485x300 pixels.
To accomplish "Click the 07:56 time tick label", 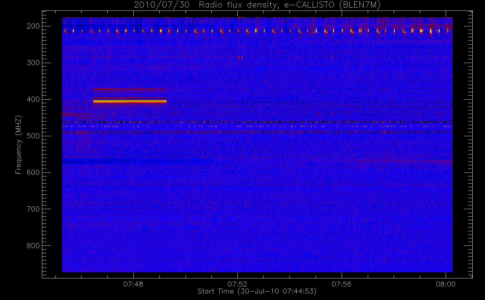I will (x=342, y=284).
